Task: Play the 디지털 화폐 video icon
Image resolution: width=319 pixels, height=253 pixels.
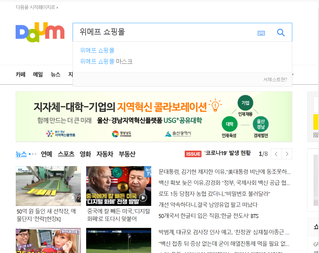Action: (x=143, y=197)
